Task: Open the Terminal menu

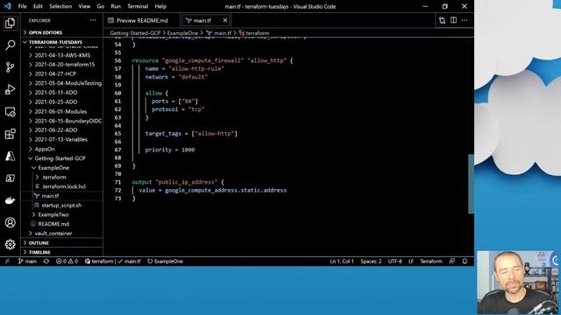Action: tap(138, 6)
